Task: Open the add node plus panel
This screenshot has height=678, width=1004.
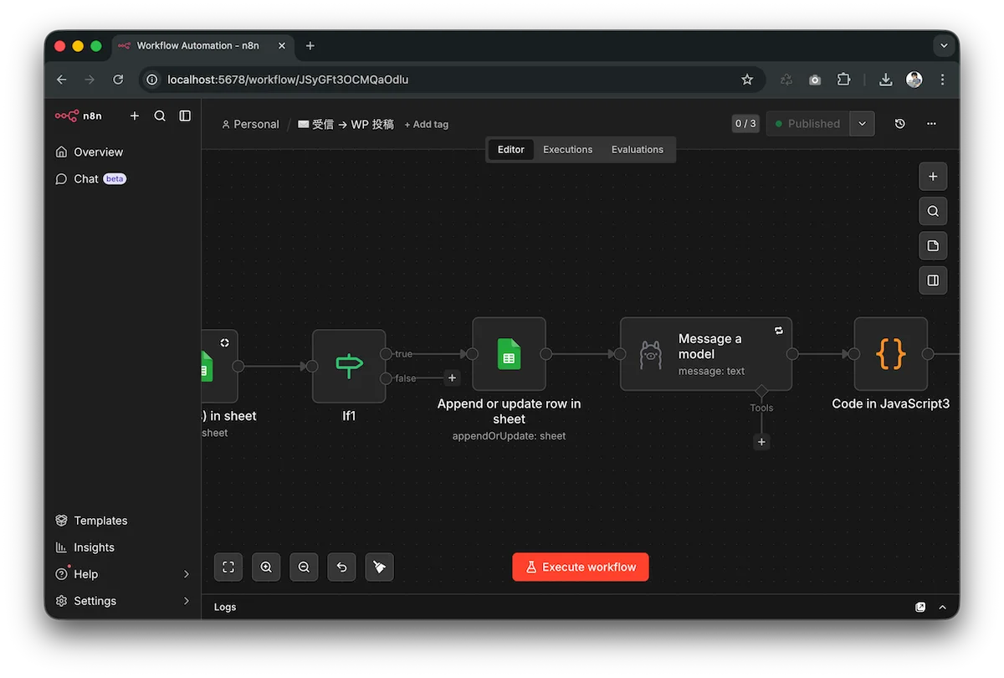Action: click(933, 177)
